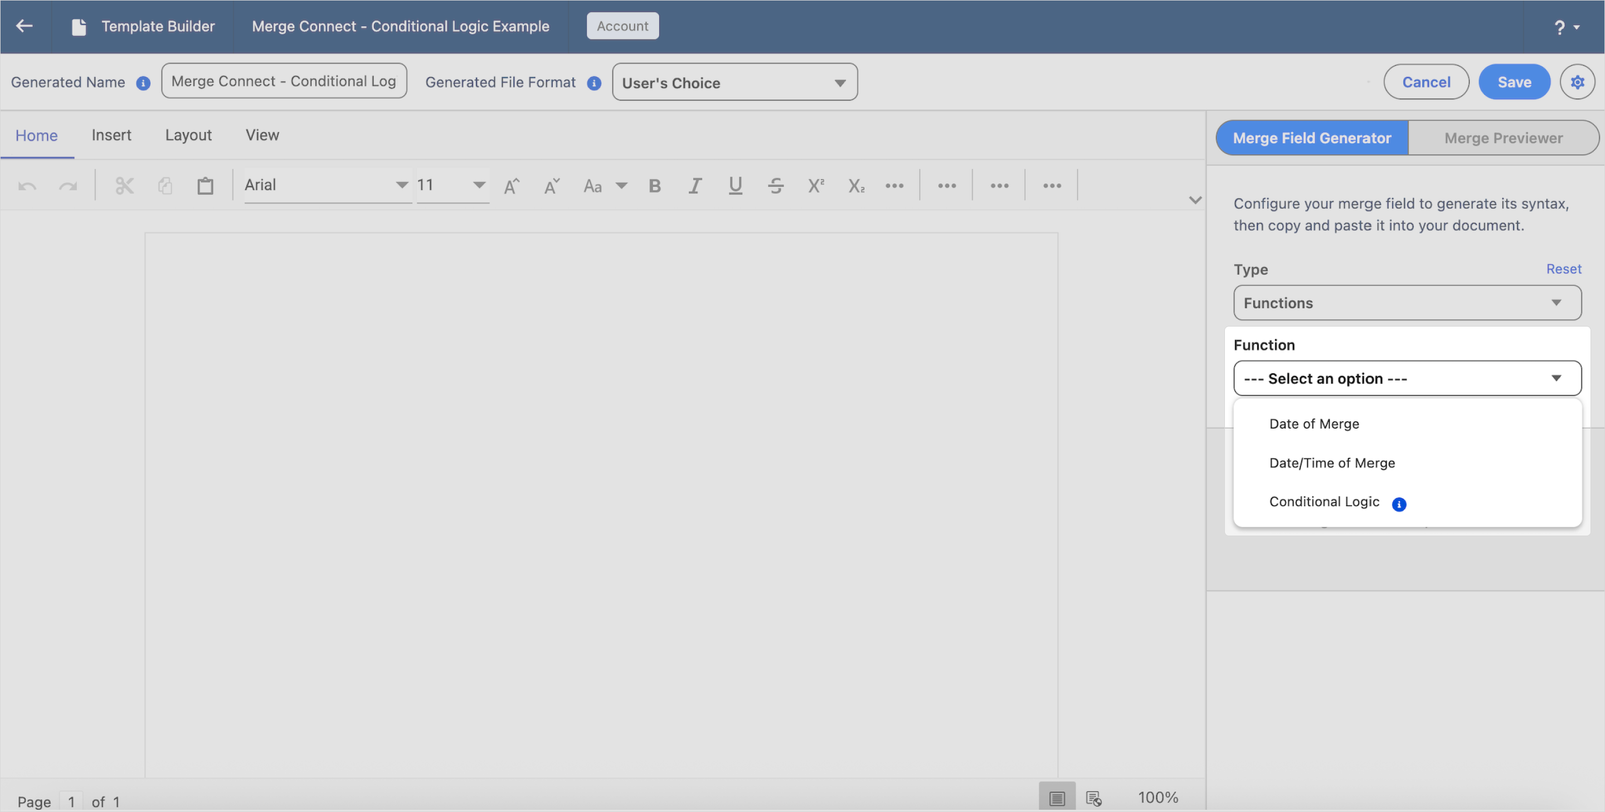Switch to the Insert ribbon tab
The width and height of the screenshot is (1605, 812).
pos(111,135)
